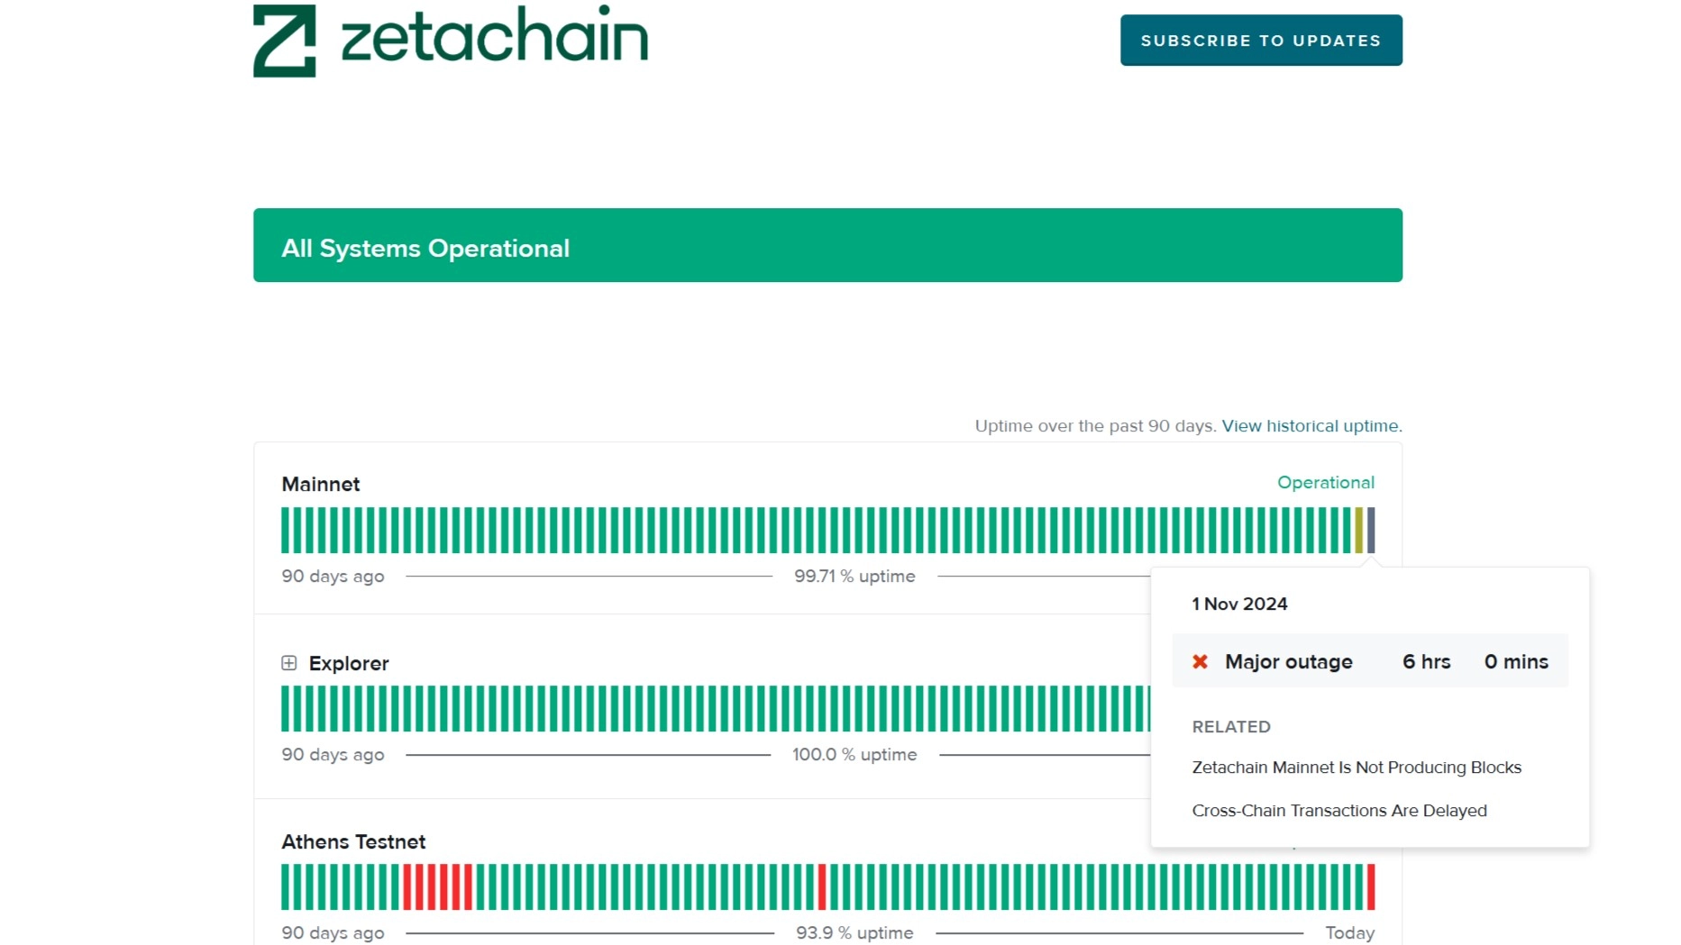This screenshot has height=945, width=1681.
Task: Click today's red bar on Athens Testnet chart
Action: (x=1369, y=887)
